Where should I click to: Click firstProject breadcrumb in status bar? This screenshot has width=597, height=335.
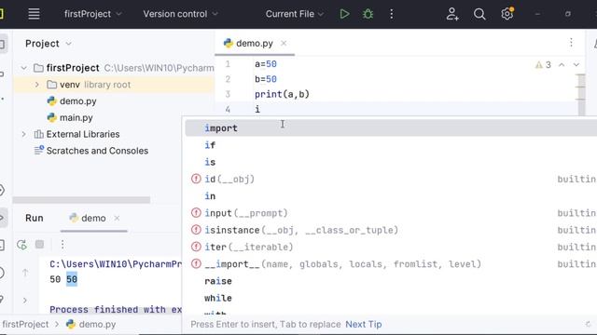click(x=25, y=324)
